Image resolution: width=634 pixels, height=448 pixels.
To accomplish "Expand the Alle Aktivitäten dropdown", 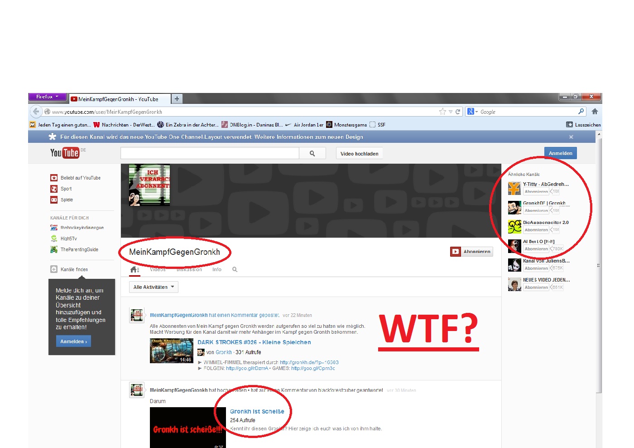I will (154, 287).
